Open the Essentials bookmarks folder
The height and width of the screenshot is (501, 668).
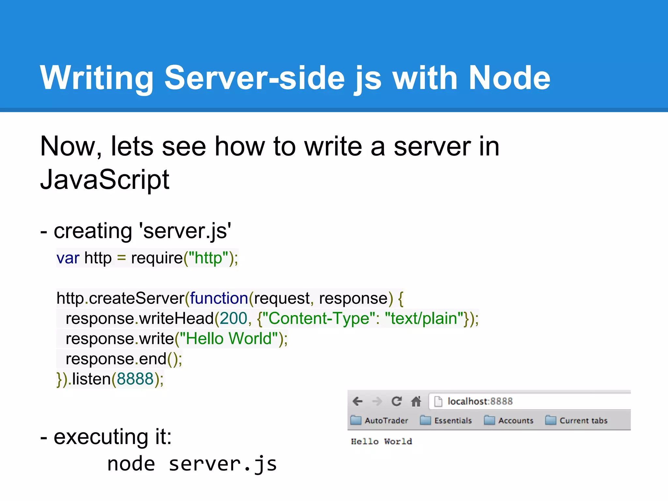click(446, 420)
